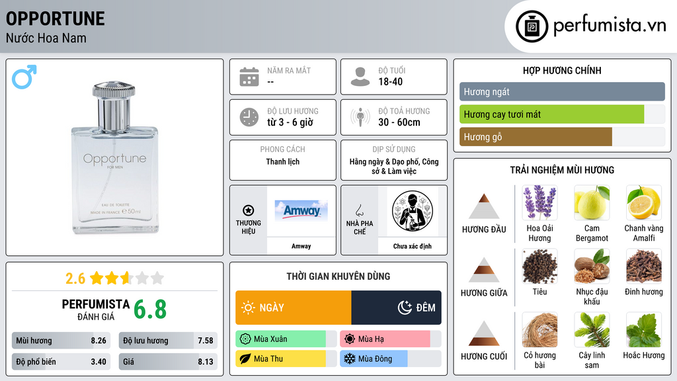Click the moon icon in Đêm bar

pyautogui.click(x=405, y=308)
